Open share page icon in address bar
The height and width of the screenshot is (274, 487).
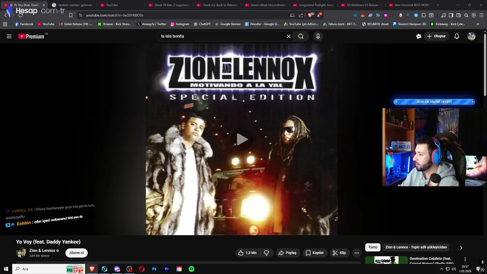coord(301,15)
